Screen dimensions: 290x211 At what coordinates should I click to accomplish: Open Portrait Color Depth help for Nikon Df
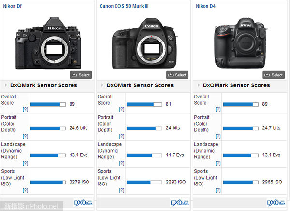pyautogui.click(x=25, y=136)
